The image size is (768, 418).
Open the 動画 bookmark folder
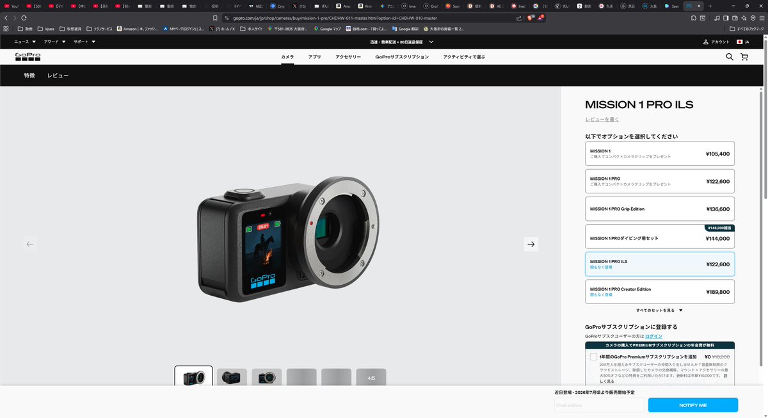[x=25, y=29]
